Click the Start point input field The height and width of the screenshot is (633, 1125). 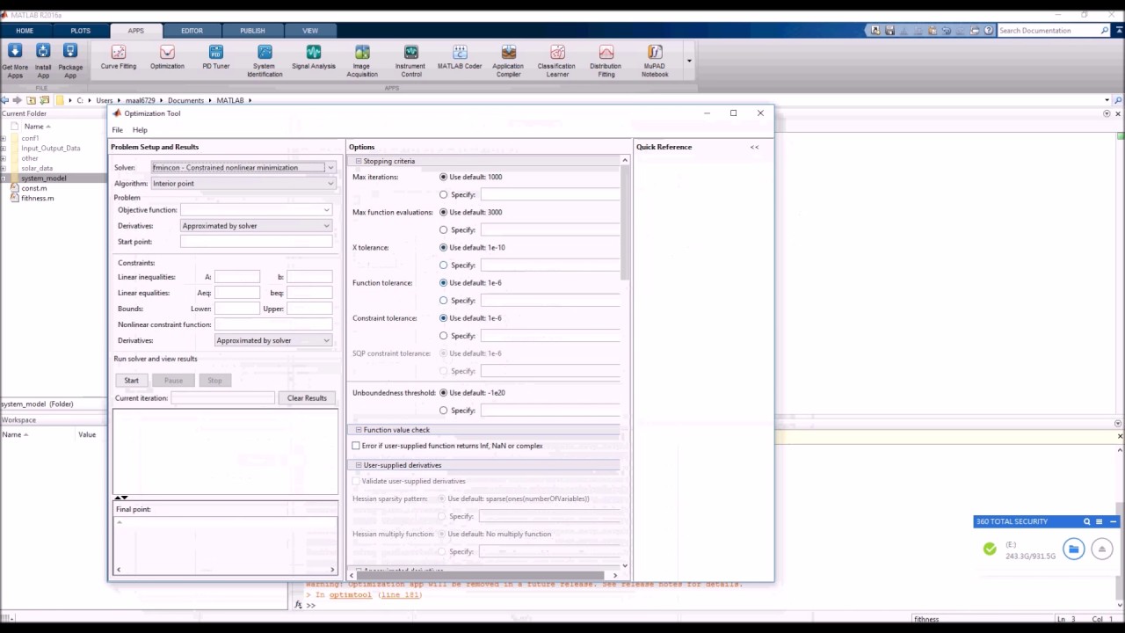coord(256,242)
